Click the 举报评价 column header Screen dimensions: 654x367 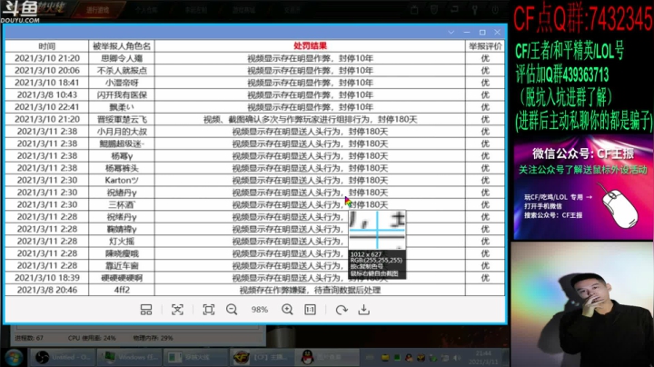pyautogui.click(x=485, y=45)
